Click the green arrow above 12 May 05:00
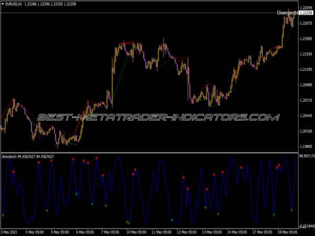Image resolution: width=315 pixels, height=236 pixels. (x=172, y=219)
